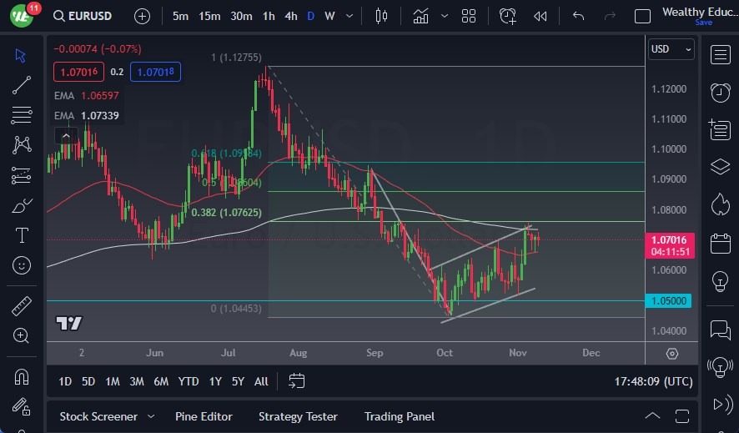This screenshot has height=433, width=739.
Task: Toggle lock all drawing tools
Action: pyautogui.click(x=22, y=406)
